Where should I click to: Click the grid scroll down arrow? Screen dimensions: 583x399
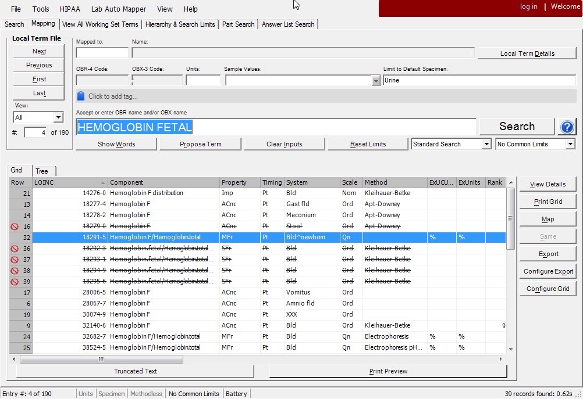(x=510, y=349)
